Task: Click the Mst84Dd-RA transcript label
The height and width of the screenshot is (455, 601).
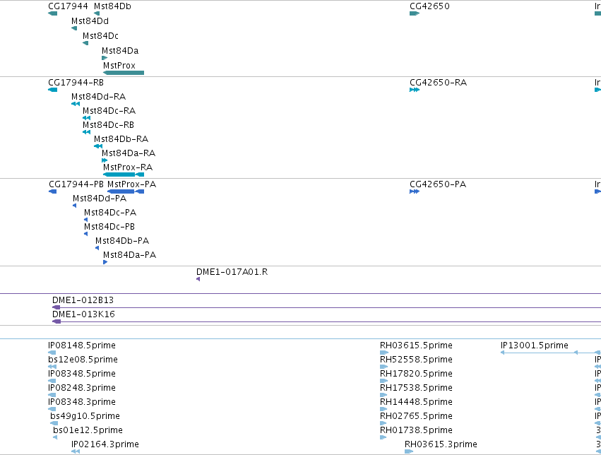Action: click(98, 97)
